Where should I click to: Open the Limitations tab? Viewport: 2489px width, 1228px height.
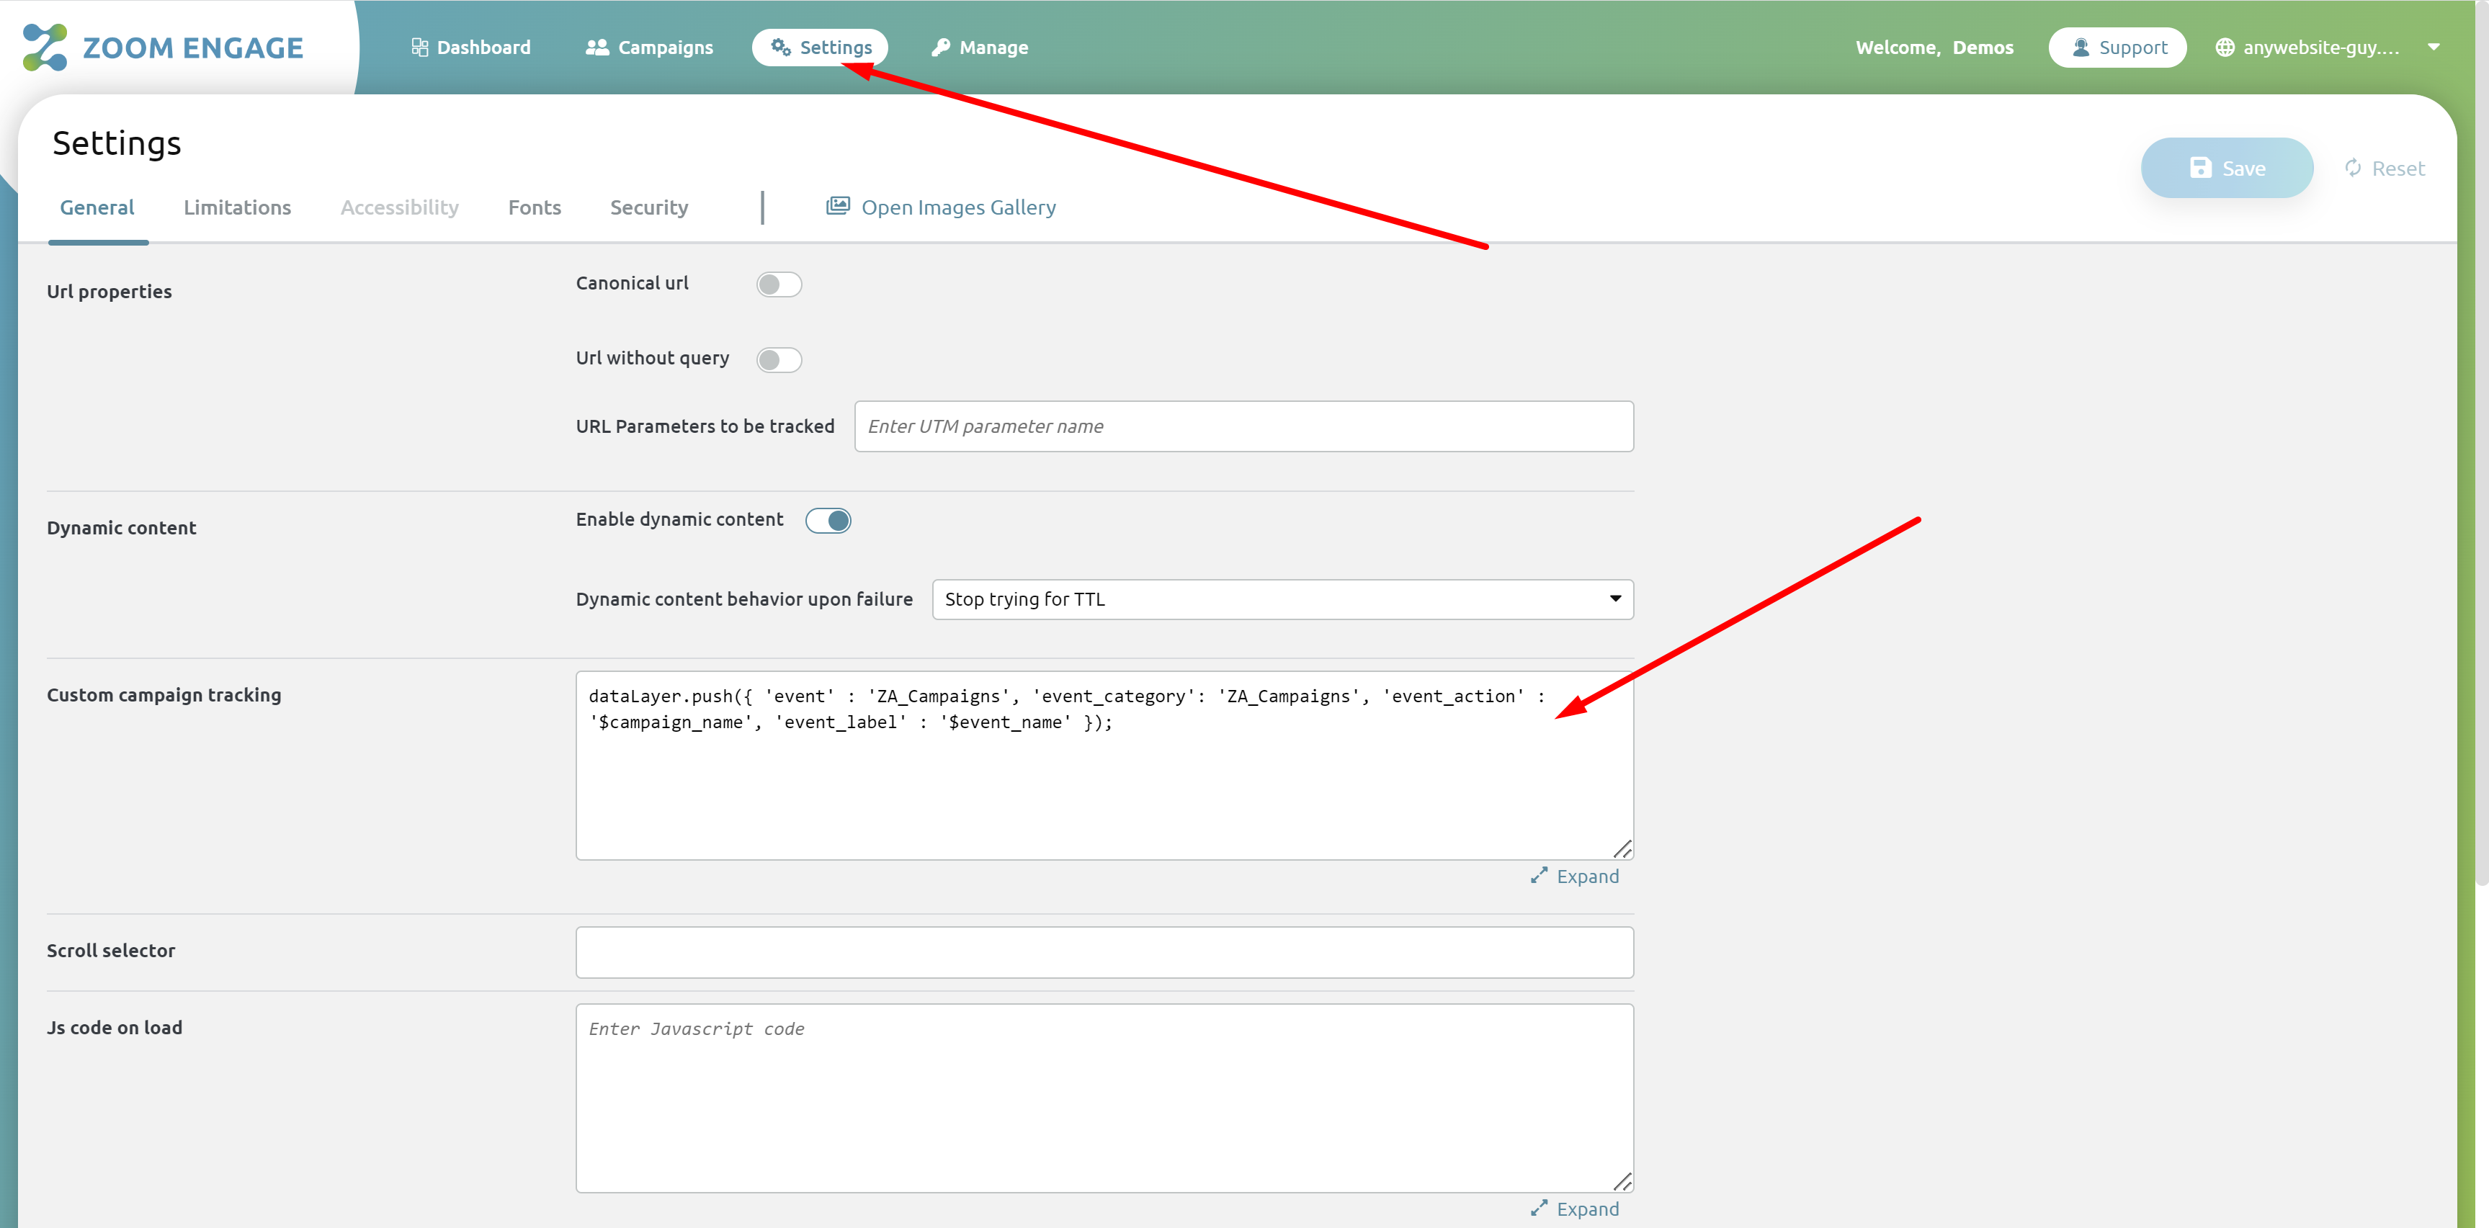pyautogui.click(x=238, y=207)
